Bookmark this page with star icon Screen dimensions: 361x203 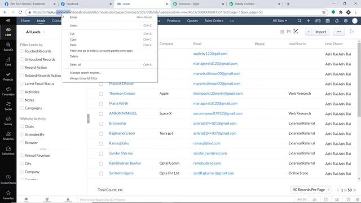coord(324,12)
